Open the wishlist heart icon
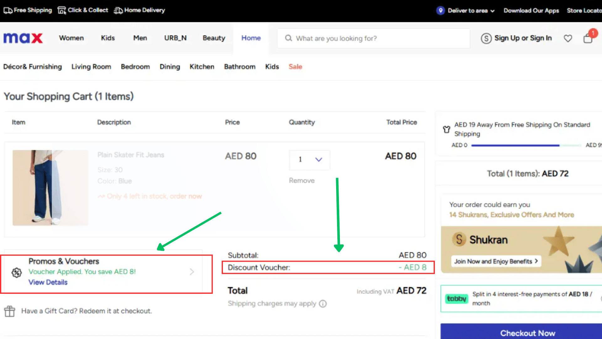Image resolution: width=602 pixels, height=339 pixels. tap(568, 38)
